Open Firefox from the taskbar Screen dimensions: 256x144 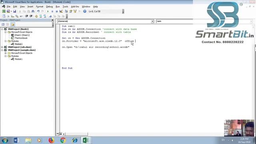click(x=51, y=140)
